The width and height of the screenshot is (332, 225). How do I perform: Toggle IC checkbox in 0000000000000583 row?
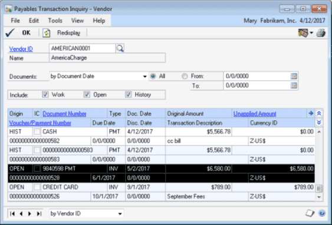tap(37, 150)
